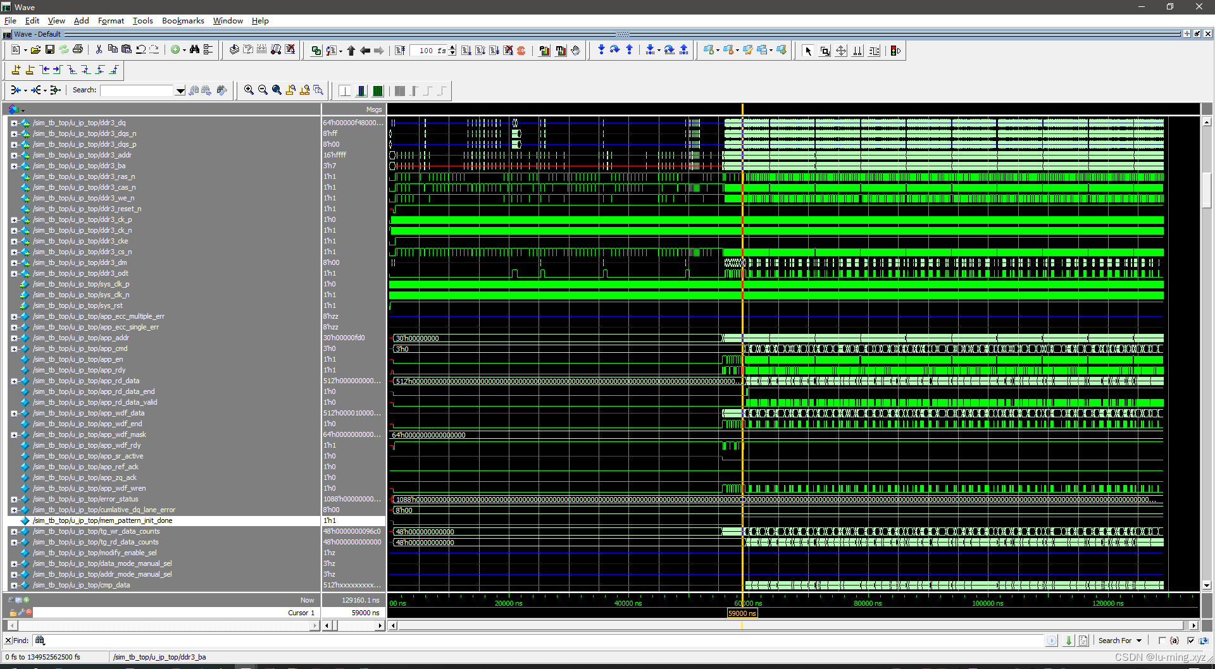Open the search field history dropdown arrow
Screen dimensions: 1215x669
point(180,90)
